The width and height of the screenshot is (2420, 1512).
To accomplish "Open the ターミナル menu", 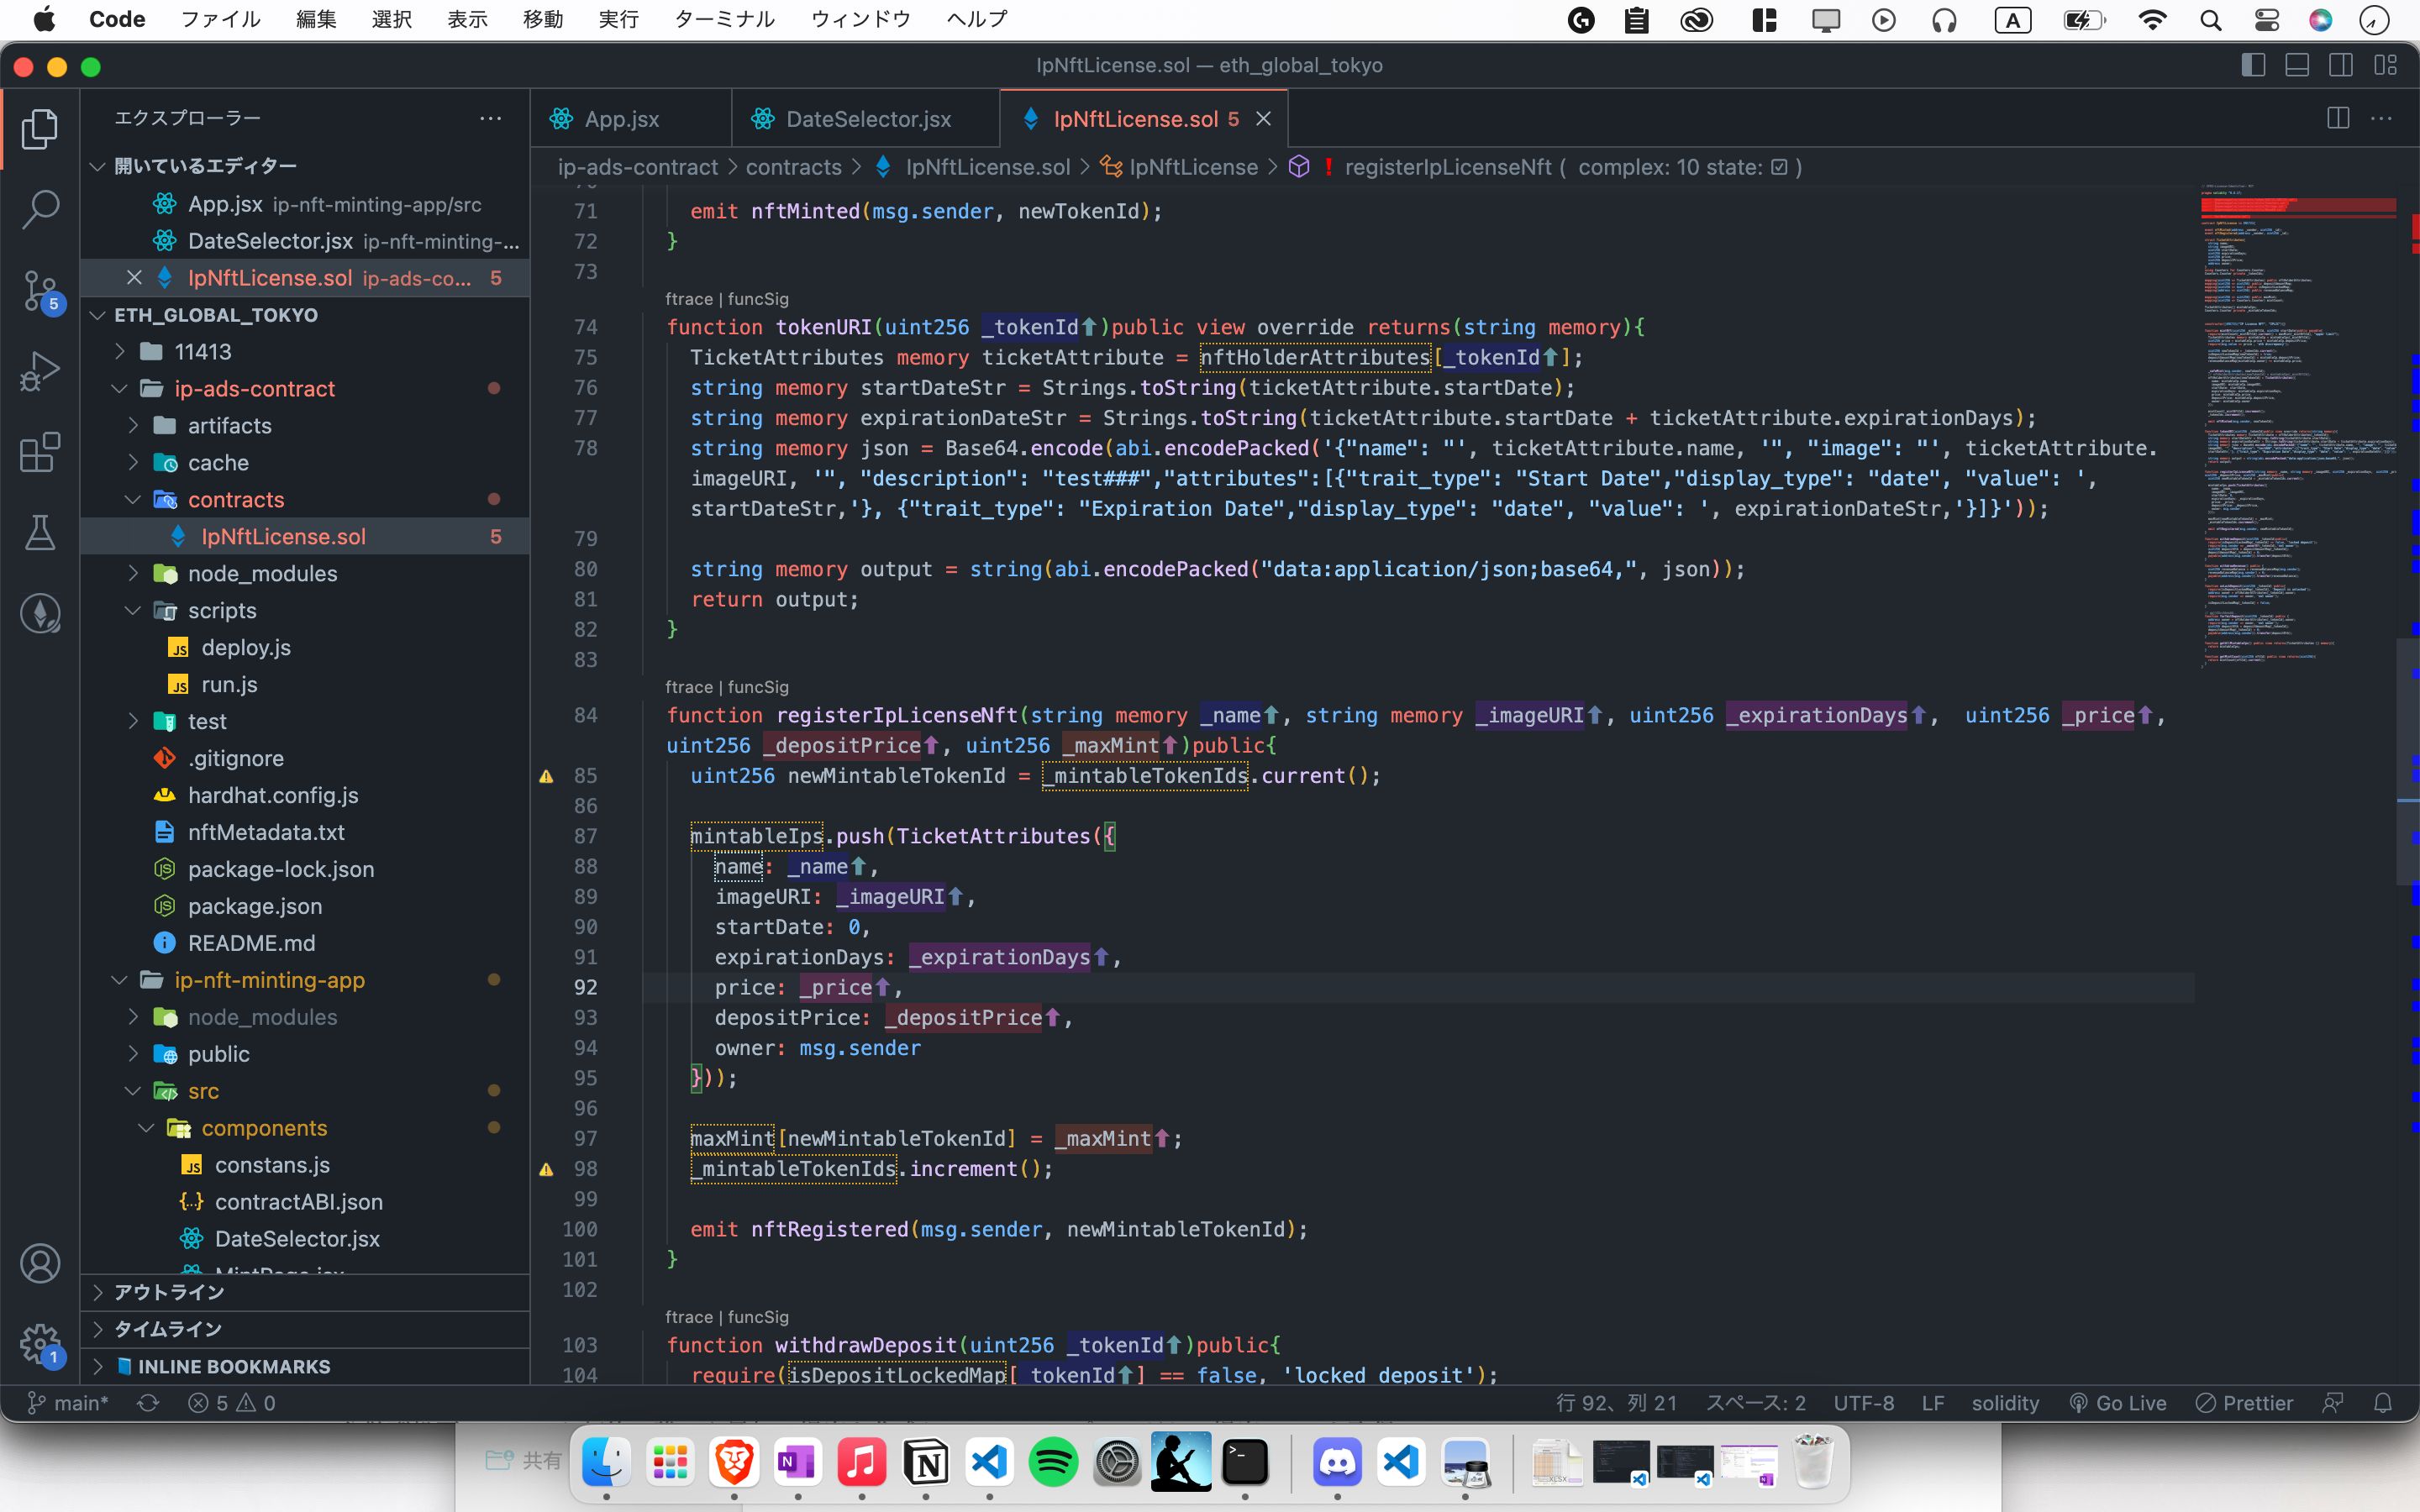I will (724, 19).
